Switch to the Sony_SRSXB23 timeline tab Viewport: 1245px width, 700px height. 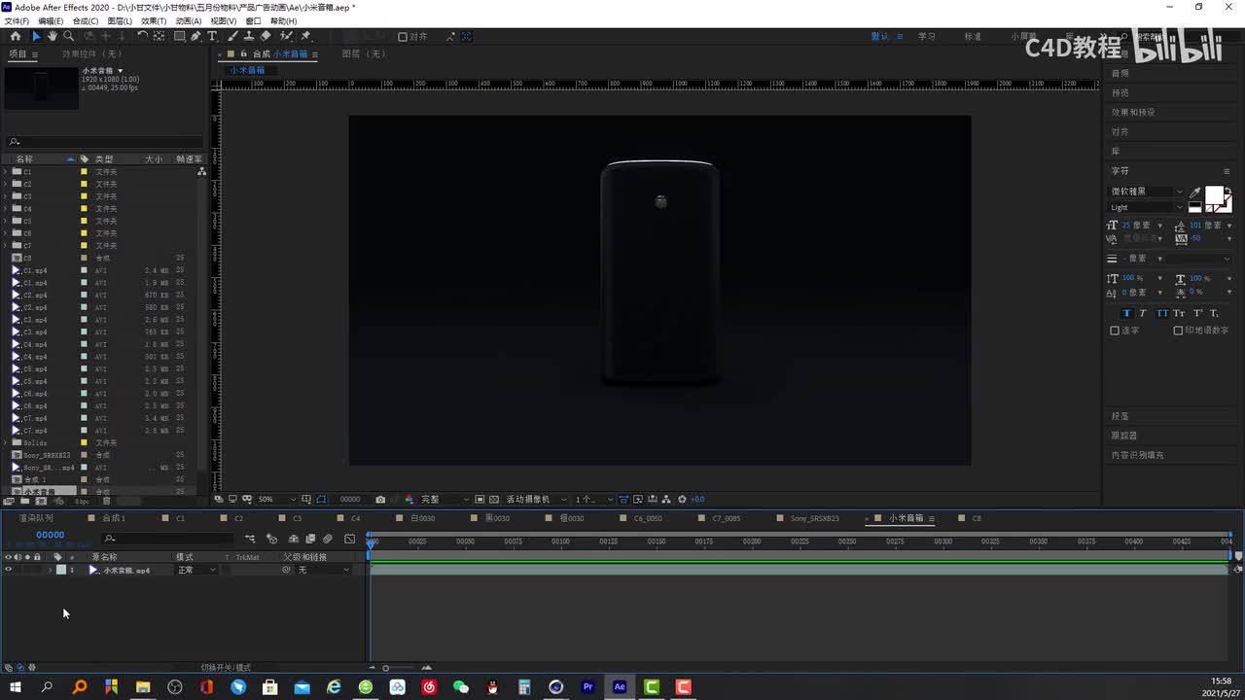tap(814, 518)
